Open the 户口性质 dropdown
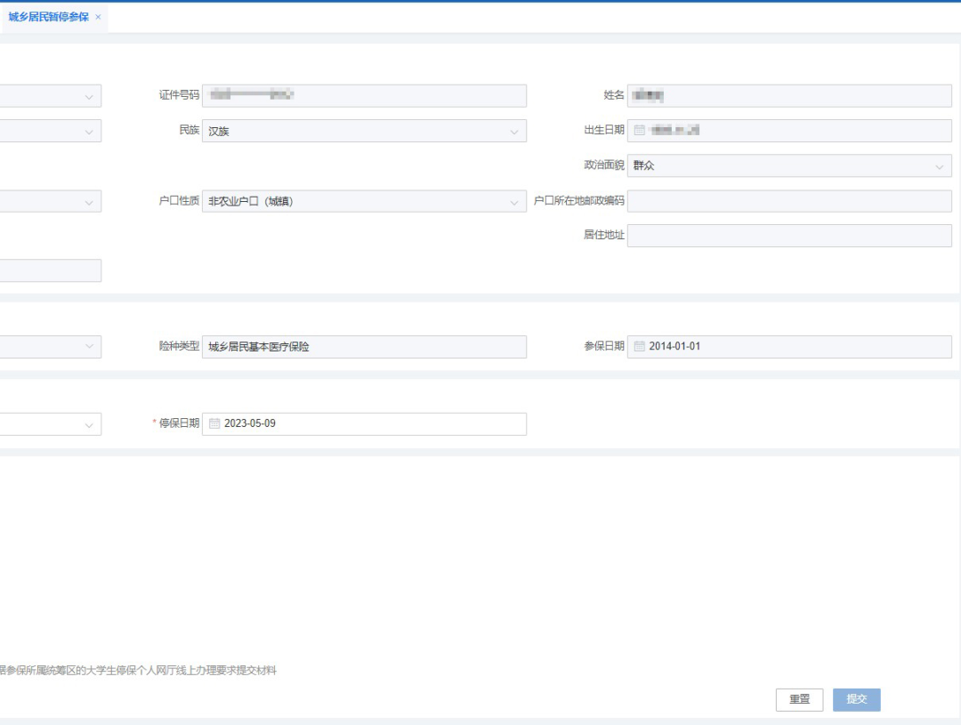Image resolution: width=961 pixels, height=725 pixels. point(364,201)
